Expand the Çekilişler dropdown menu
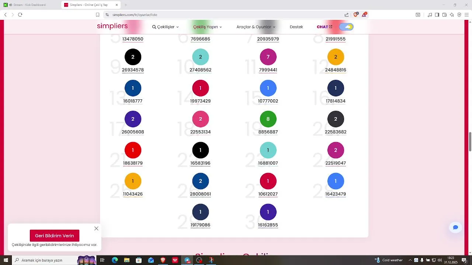 click(x=166, y=27)
